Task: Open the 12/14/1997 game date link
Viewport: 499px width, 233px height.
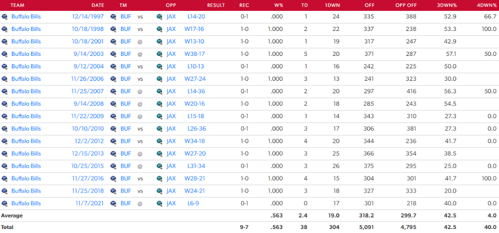Action: pos(87,16)
